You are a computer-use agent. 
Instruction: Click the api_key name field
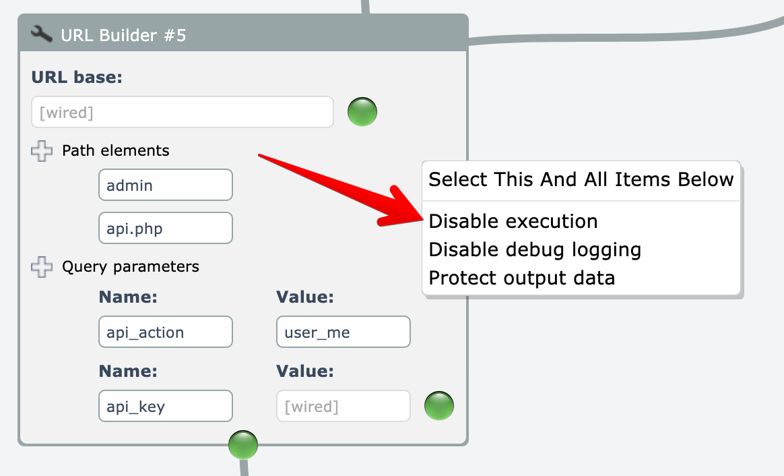pos(165,407)
